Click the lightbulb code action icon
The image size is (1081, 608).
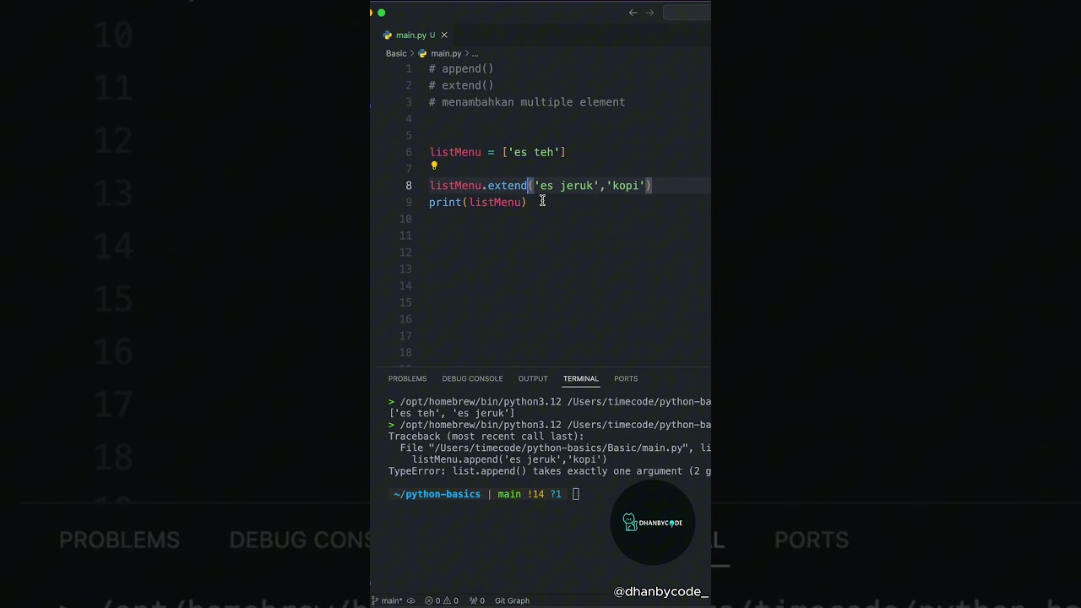point(434,166)
